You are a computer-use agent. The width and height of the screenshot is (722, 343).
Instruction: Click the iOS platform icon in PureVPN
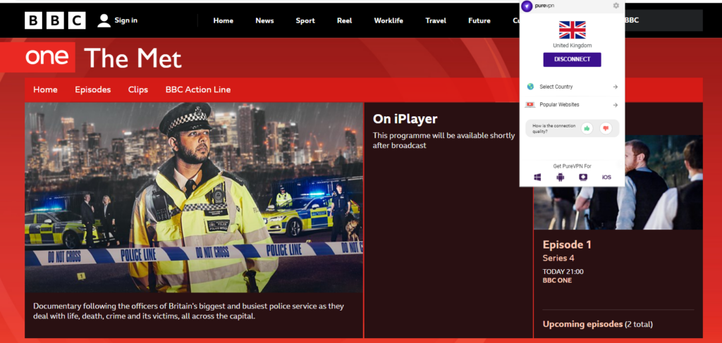[x=606, y=177]
